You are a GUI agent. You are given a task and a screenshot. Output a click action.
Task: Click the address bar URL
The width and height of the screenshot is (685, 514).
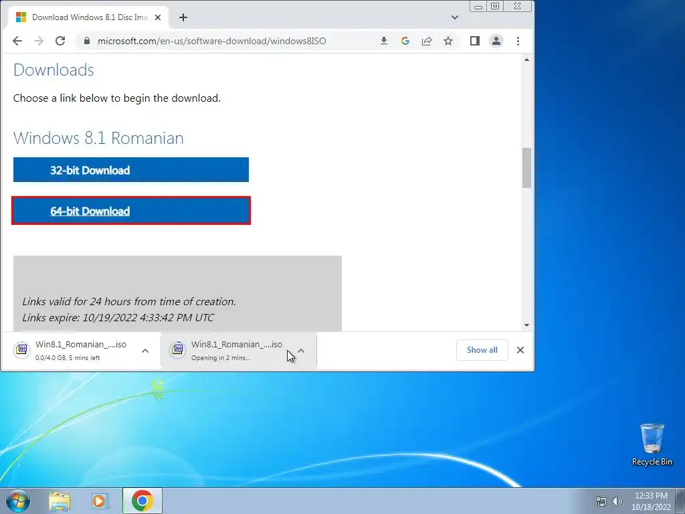(211, 41)
